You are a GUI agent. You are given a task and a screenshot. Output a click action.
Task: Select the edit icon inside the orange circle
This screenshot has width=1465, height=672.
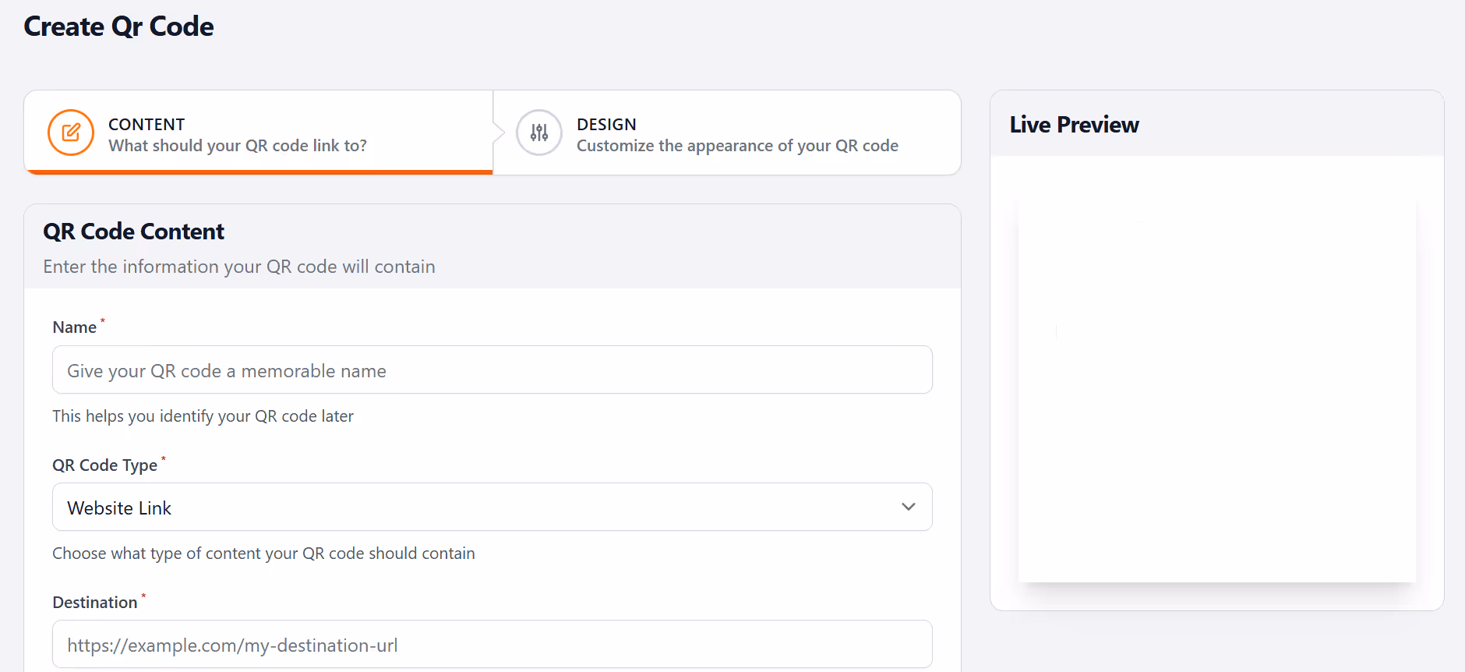pyautogui.click(x=70, y=133)
